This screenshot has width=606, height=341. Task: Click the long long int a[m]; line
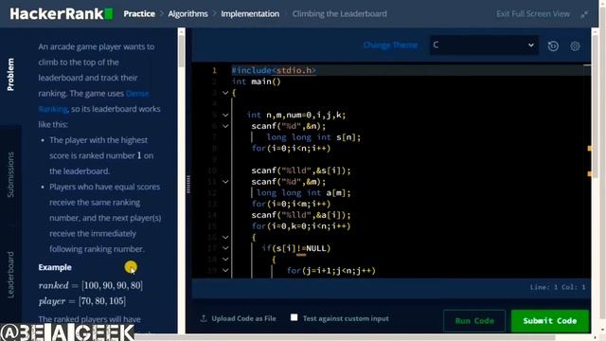pyautogui.click(x=303, y=193)
